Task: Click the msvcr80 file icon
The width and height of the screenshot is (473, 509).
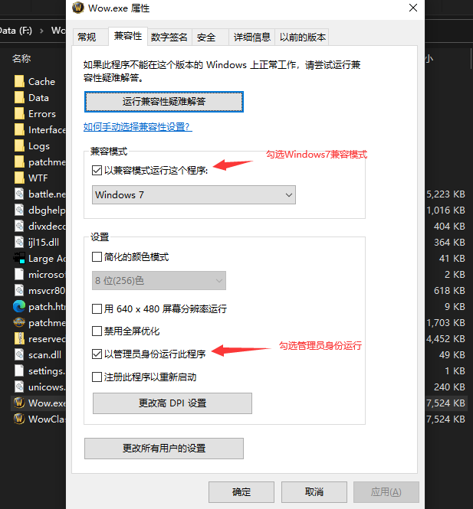Action: click(19, 291)
